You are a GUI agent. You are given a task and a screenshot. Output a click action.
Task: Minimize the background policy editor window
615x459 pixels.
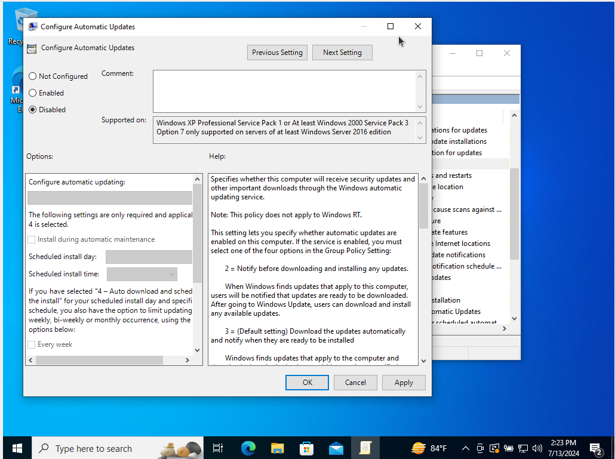coord(452,53)
